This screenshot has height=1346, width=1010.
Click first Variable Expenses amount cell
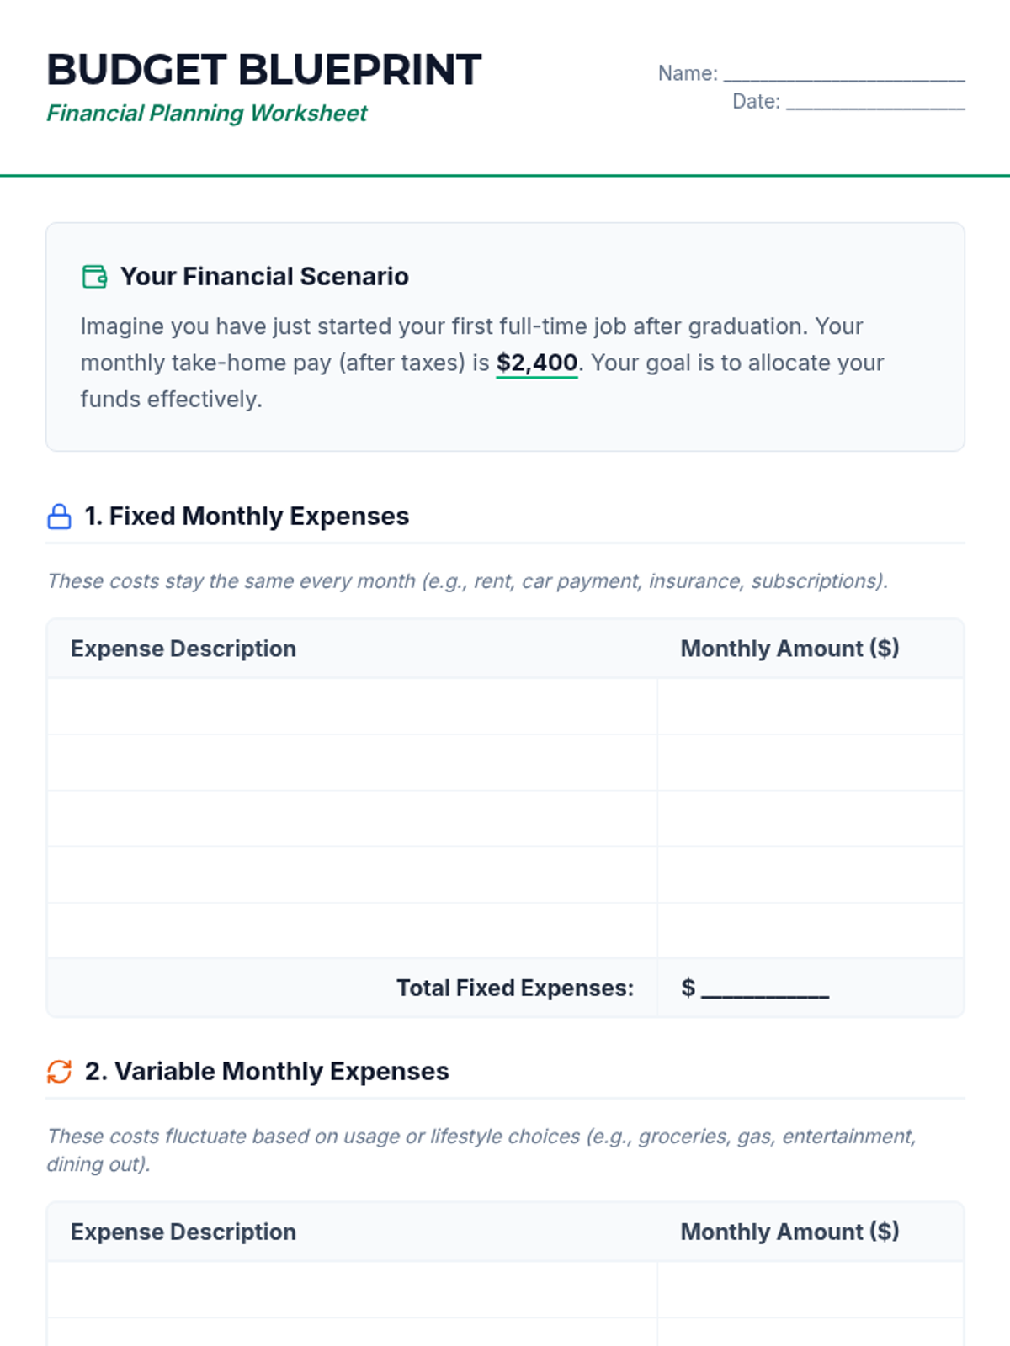click(x=811, y=1290)
